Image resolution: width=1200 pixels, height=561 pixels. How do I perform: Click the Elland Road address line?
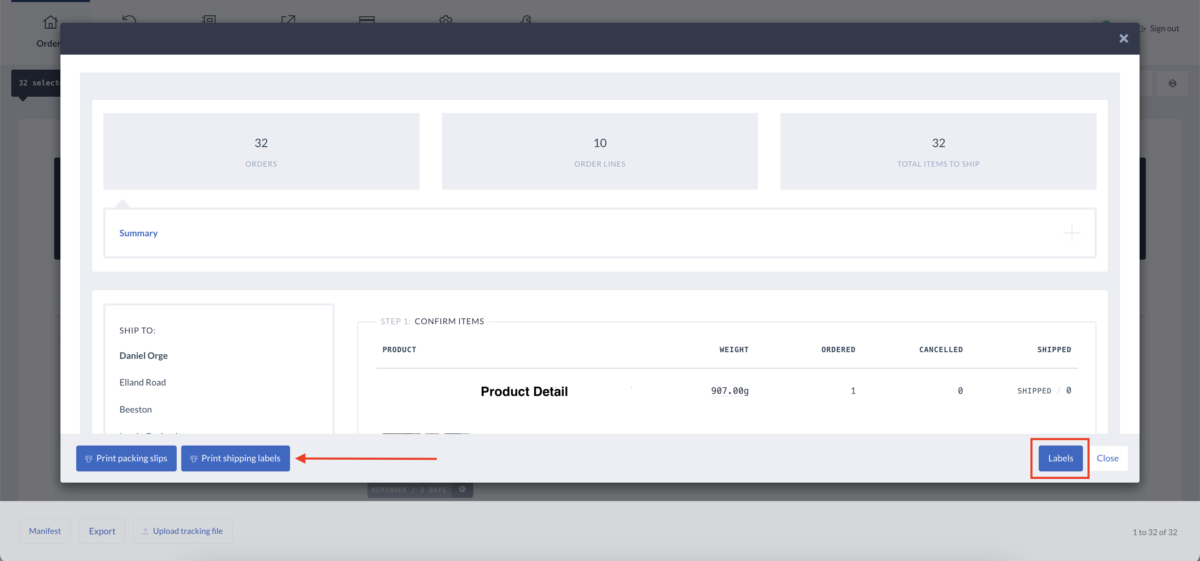[x=142, y=382]
